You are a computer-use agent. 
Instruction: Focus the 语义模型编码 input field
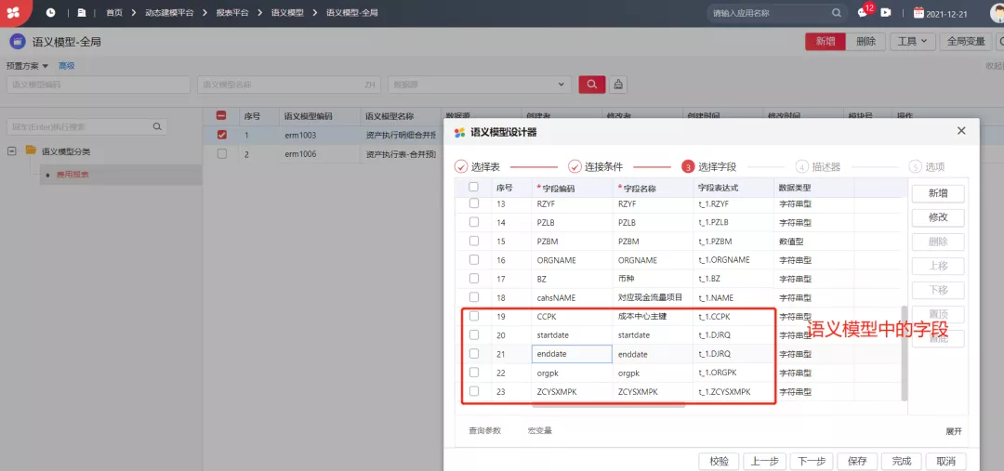(98, 84)
